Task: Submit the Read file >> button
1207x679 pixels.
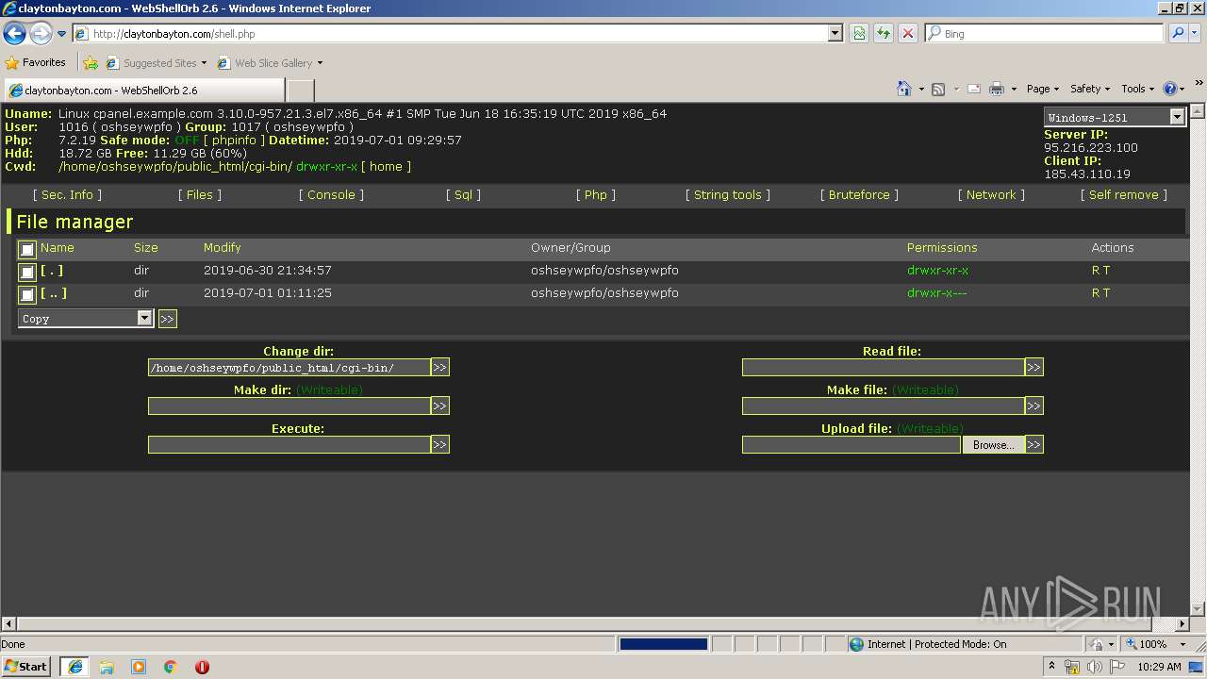Action: 1033,367
